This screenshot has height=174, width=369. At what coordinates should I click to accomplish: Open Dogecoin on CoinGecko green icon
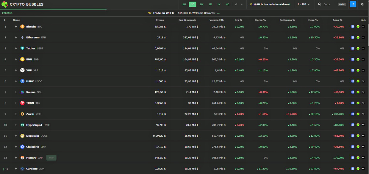358,136
